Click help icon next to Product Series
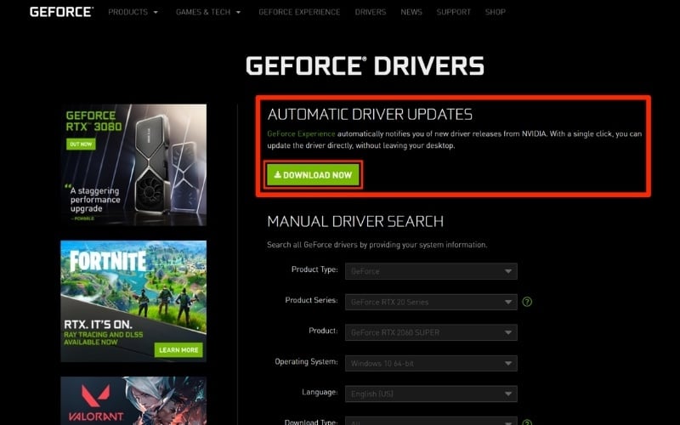680x425 pixels. pos(527,302)
